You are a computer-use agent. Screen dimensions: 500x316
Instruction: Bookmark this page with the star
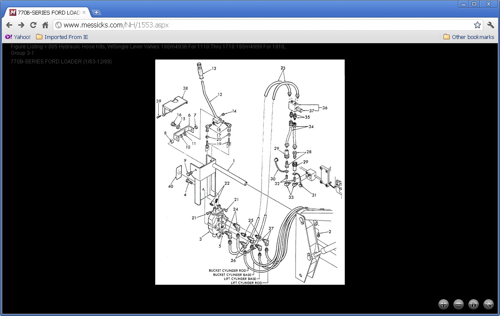(477, 25)
